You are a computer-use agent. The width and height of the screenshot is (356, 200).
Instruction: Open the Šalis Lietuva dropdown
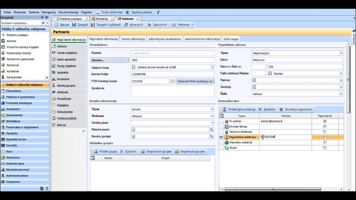pos(341,94)
